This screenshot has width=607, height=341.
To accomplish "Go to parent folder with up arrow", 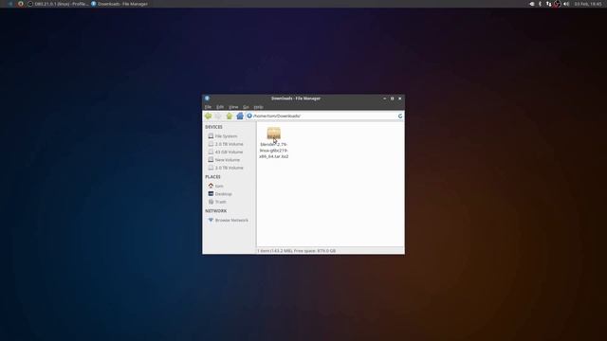I will [230, 116].
